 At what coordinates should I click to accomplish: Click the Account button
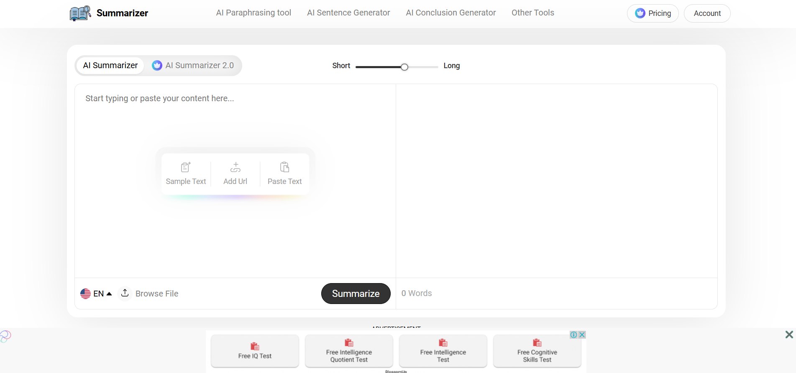(707, 13)
